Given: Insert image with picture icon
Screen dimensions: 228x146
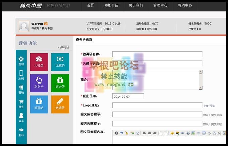Looking at the screenshot, I should 193,133.
